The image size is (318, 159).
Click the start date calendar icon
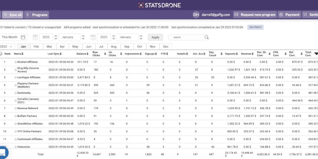point(35,37)
